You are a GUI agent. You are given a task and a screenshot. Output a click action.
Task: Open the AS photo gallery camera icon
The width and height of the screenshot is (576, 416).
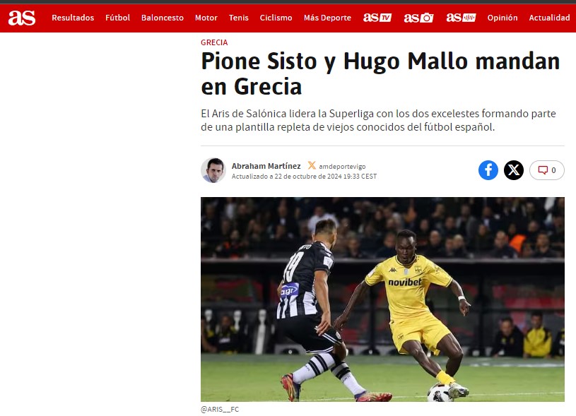coord(419,18)
